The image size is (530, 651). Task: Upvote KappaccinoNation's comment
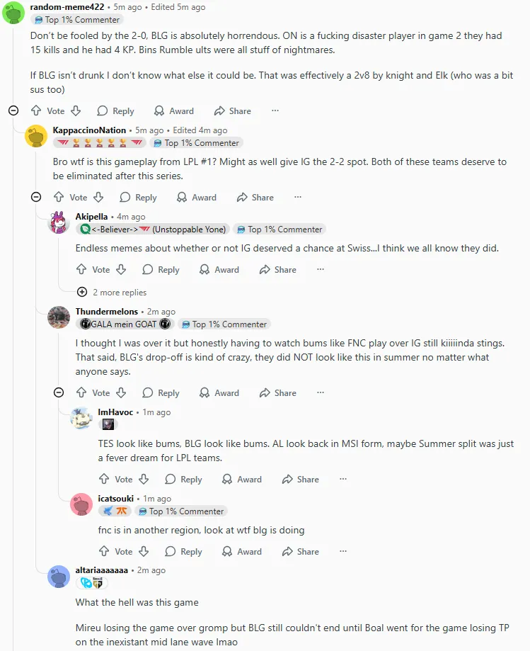(x=59, y=197)
